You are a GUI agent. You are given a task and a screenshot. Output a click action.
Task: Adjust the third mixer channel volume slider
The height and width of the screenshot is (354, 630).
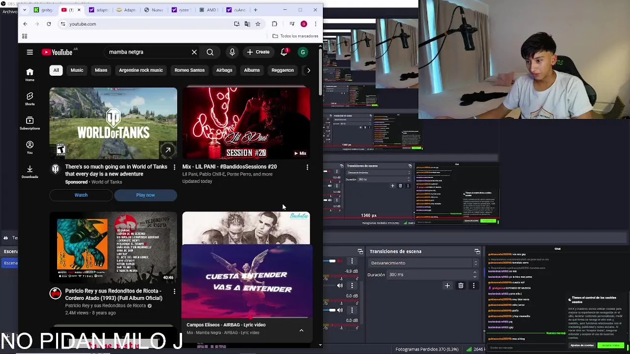[x=333, y=310]
